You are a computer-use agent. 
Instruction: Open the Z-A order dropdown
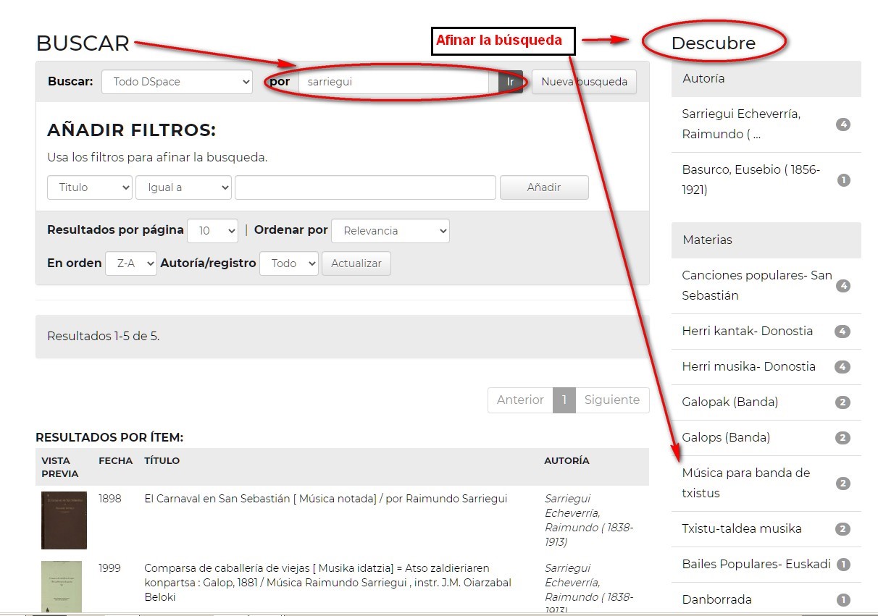(131, 263)
